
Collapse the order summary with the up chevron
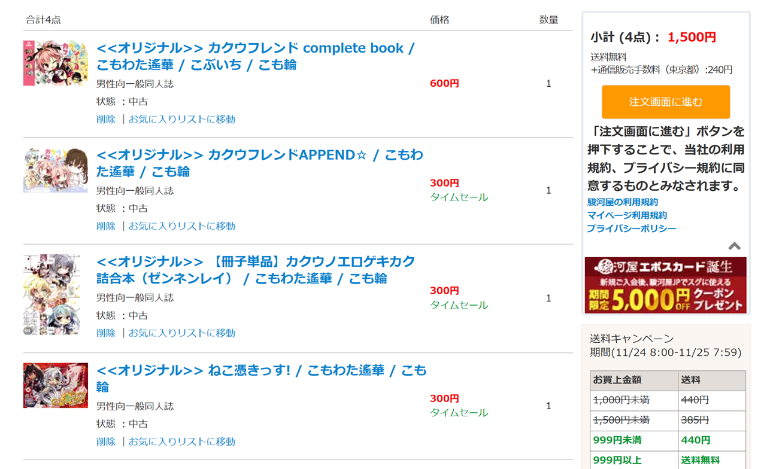(x=734, y=246)
